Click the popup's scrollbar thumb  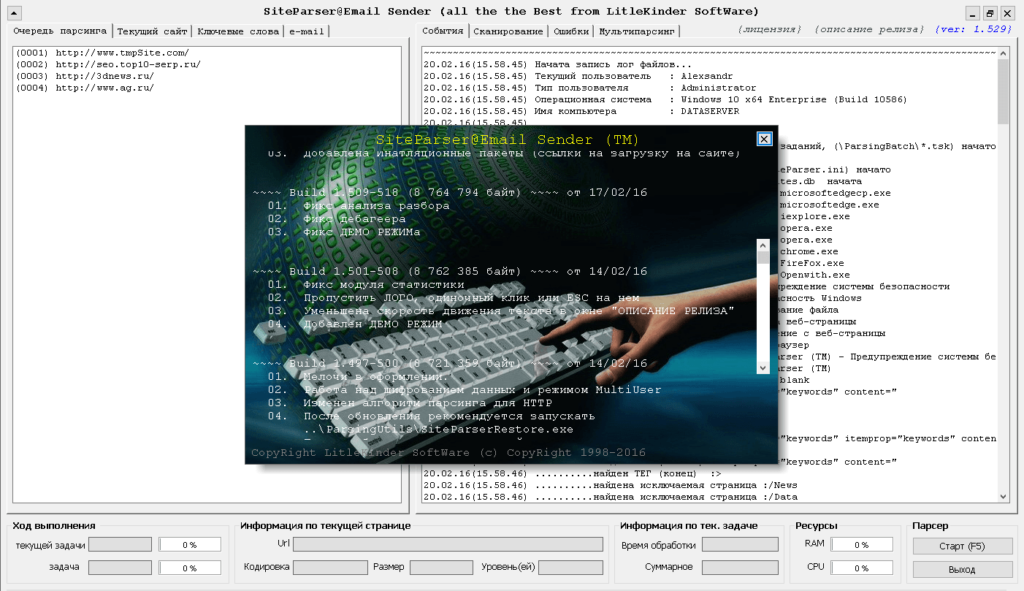763,258
